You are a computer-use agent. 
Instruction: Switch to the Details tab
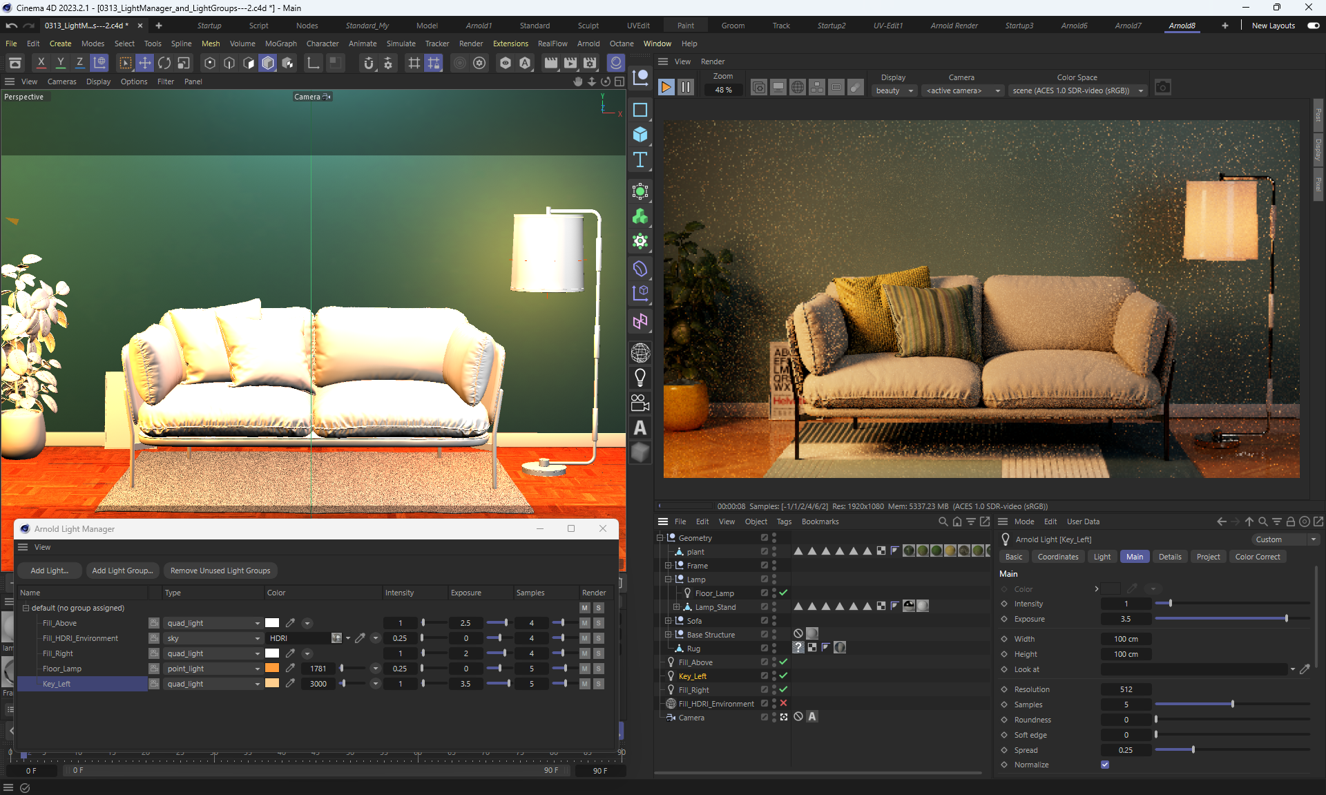tap(1170, 557)
